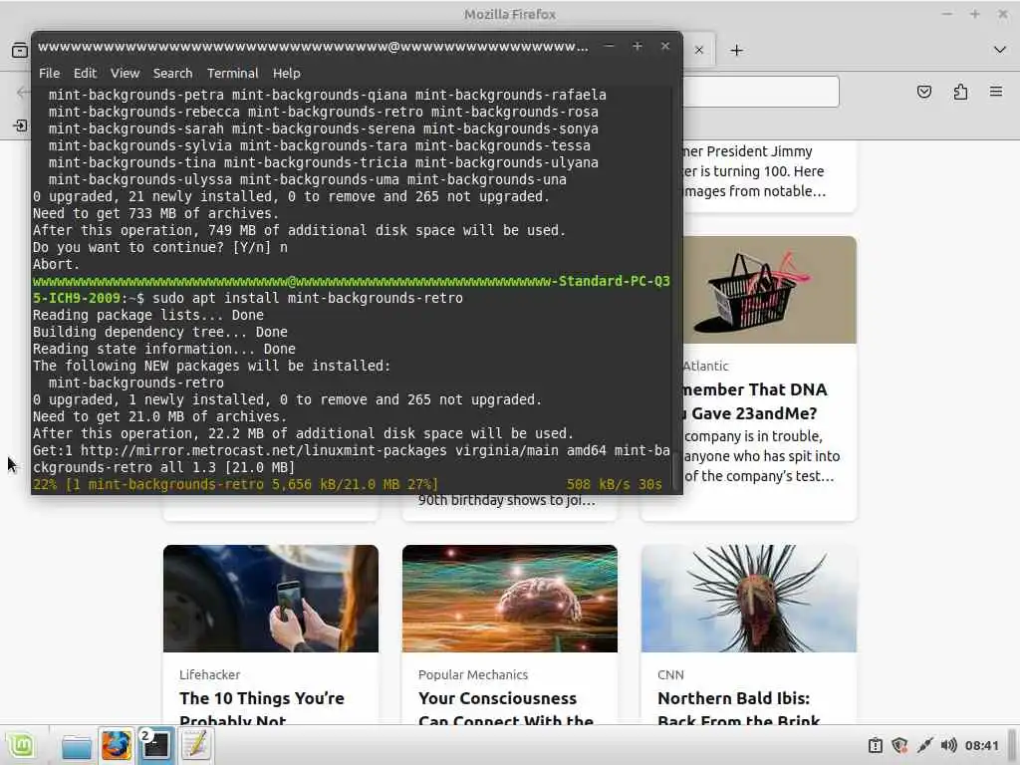
Task: Open the network connection tray icon
Action: pos(924,745)
